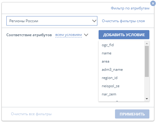Click the chevron in the layer selector
The height and width of the screenshot is (124, 157).
click(x=94, y=21)
